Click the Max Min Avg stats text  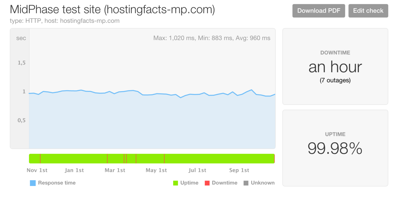click(212, 38)
